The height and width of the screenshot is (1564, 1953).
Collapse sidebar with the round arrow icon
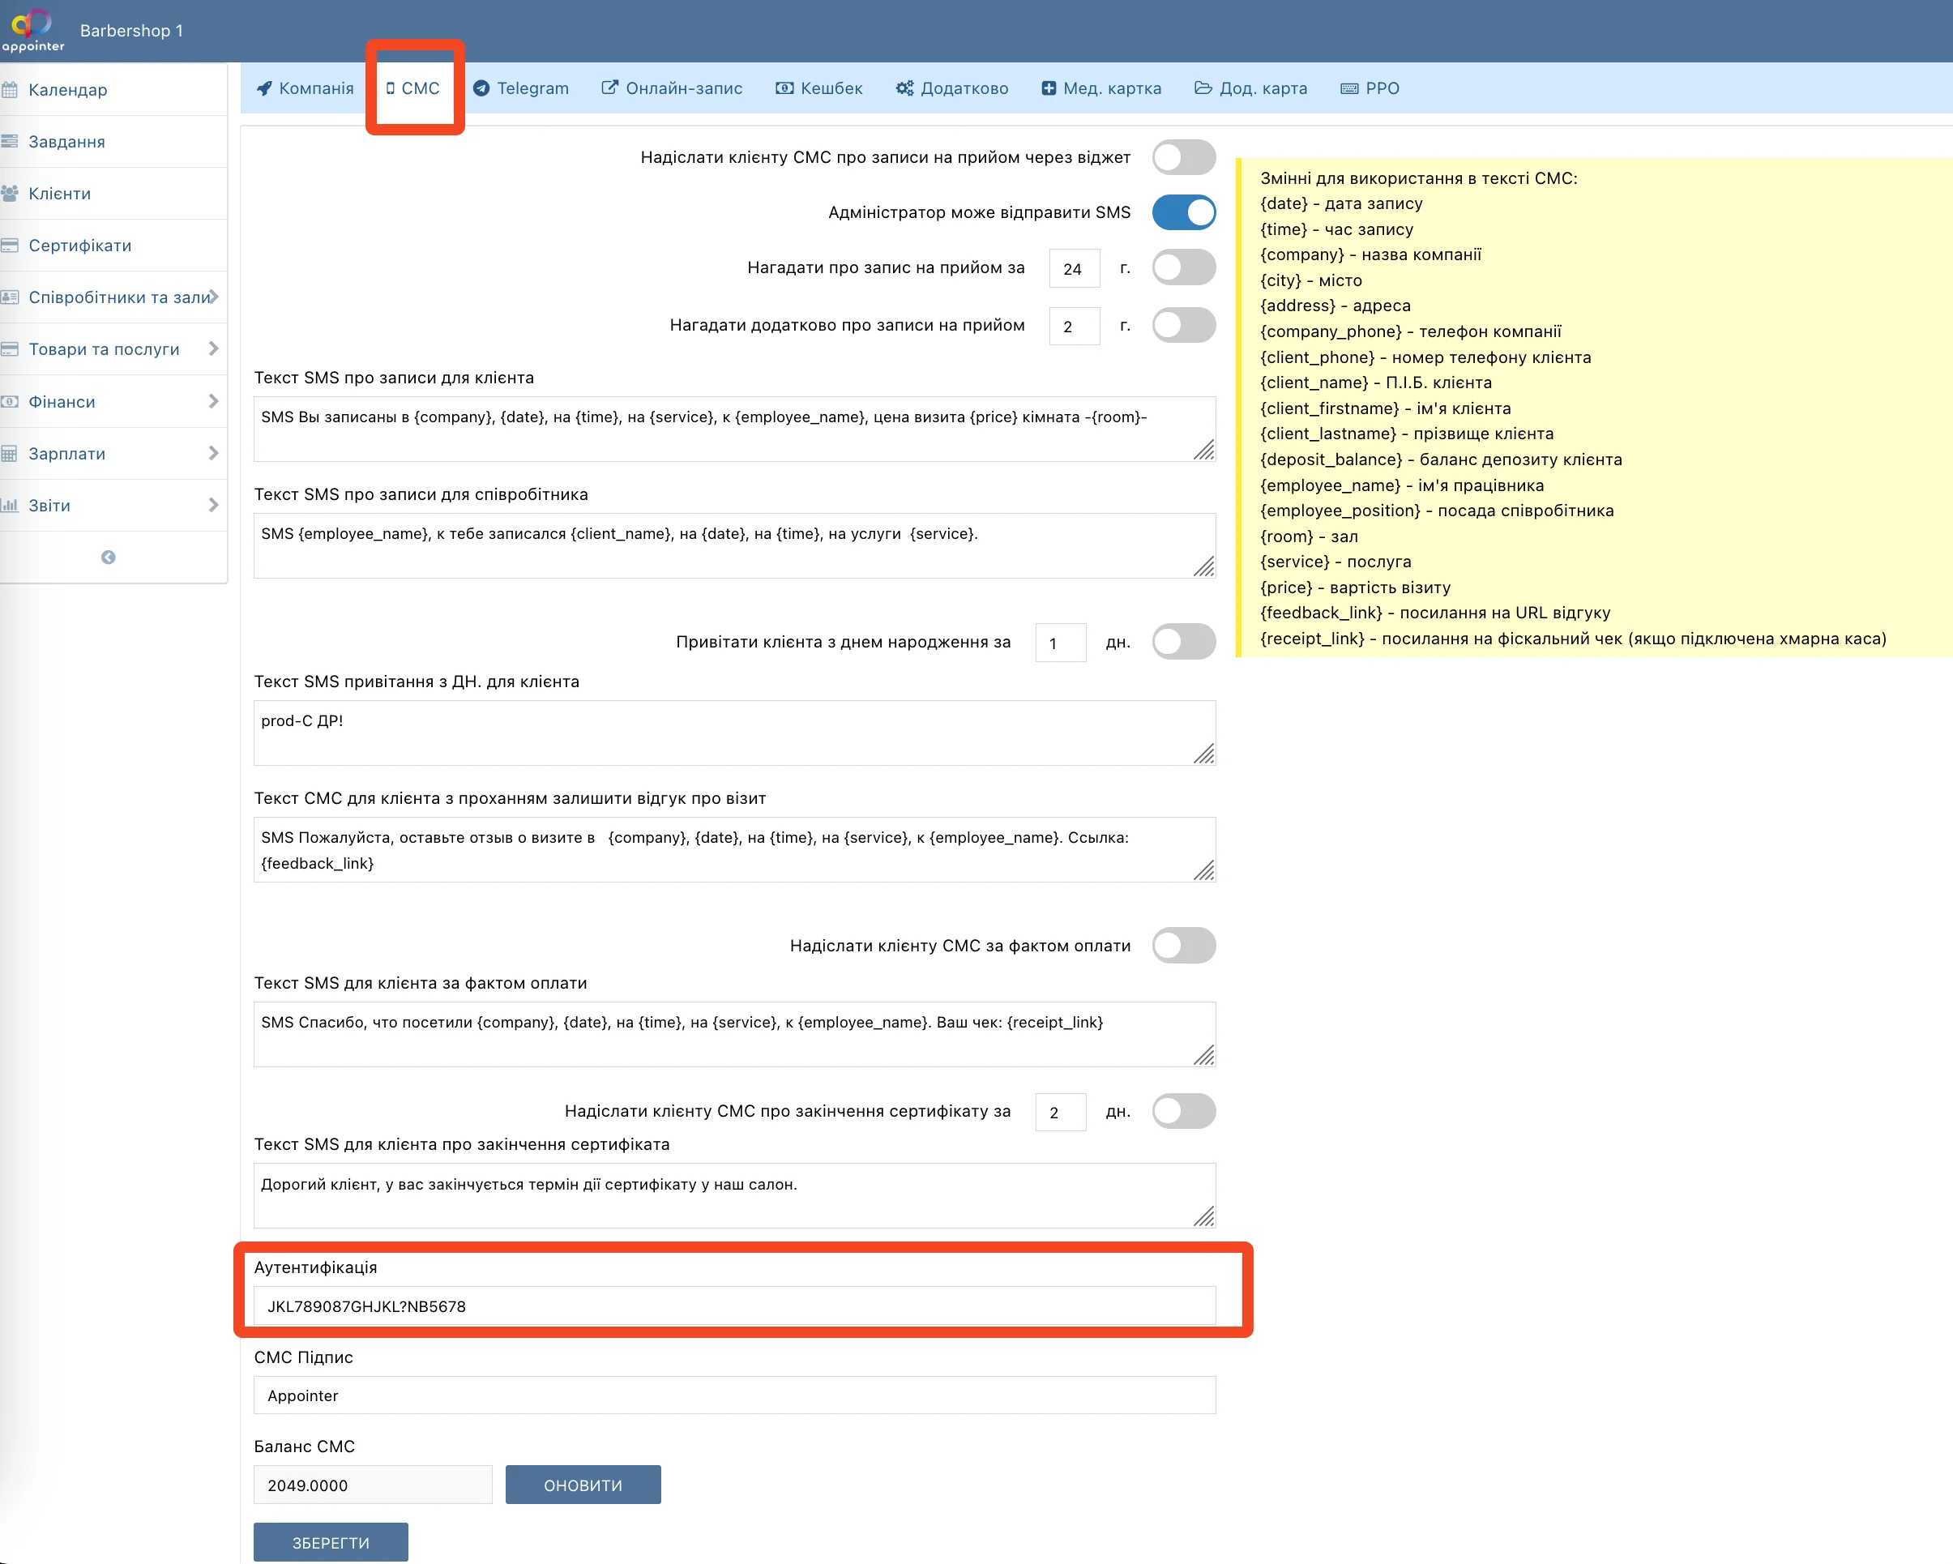(108, 557)
